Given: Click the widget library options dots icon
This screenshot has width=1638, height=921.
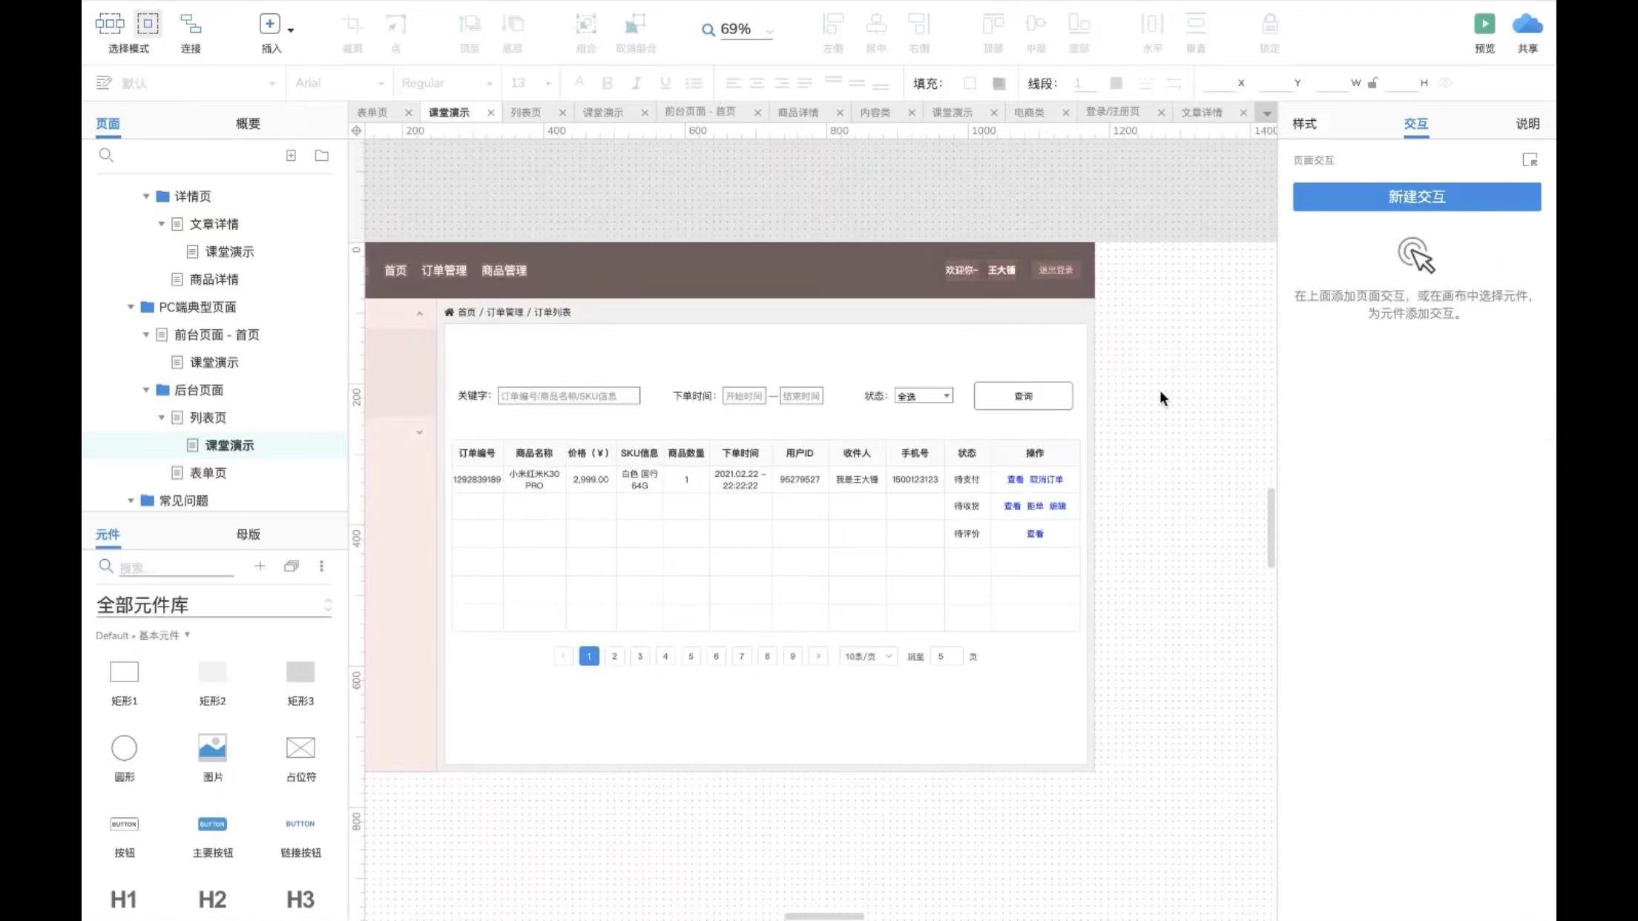Looking at the screenshot, I should click(x=321, y=567).
